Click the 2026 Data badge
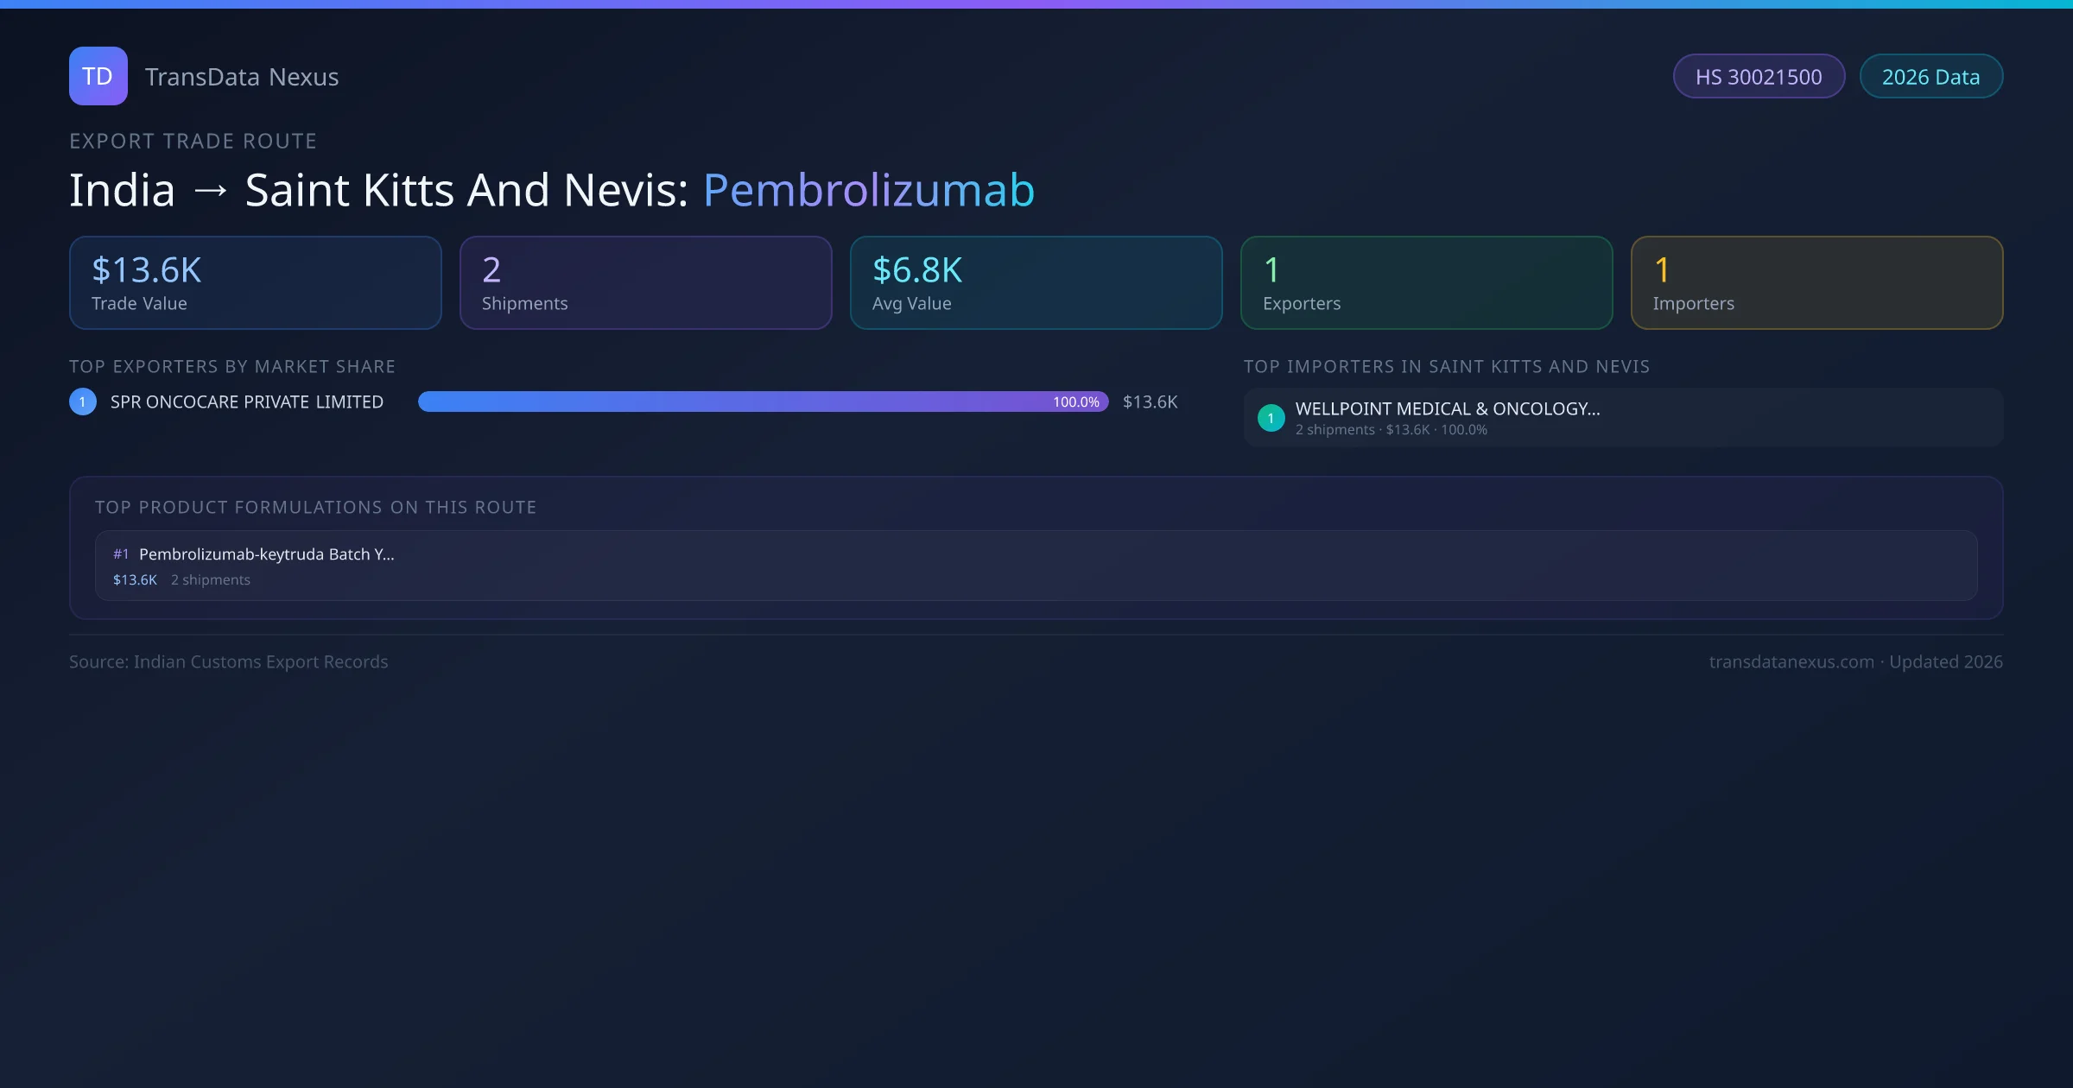Screen dimensions: 2073x1088 pos(1930,77)
